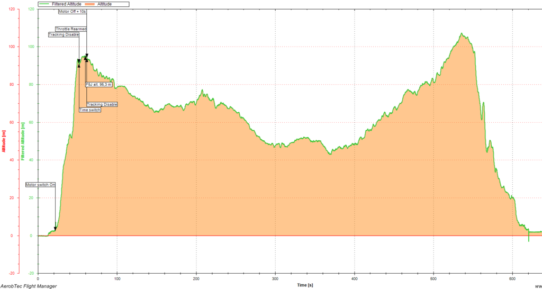The width and height of the screenshot is (542, 289).
Task: Click the AerobTec Flight Manager caption
Action: [x=29, y=286]
